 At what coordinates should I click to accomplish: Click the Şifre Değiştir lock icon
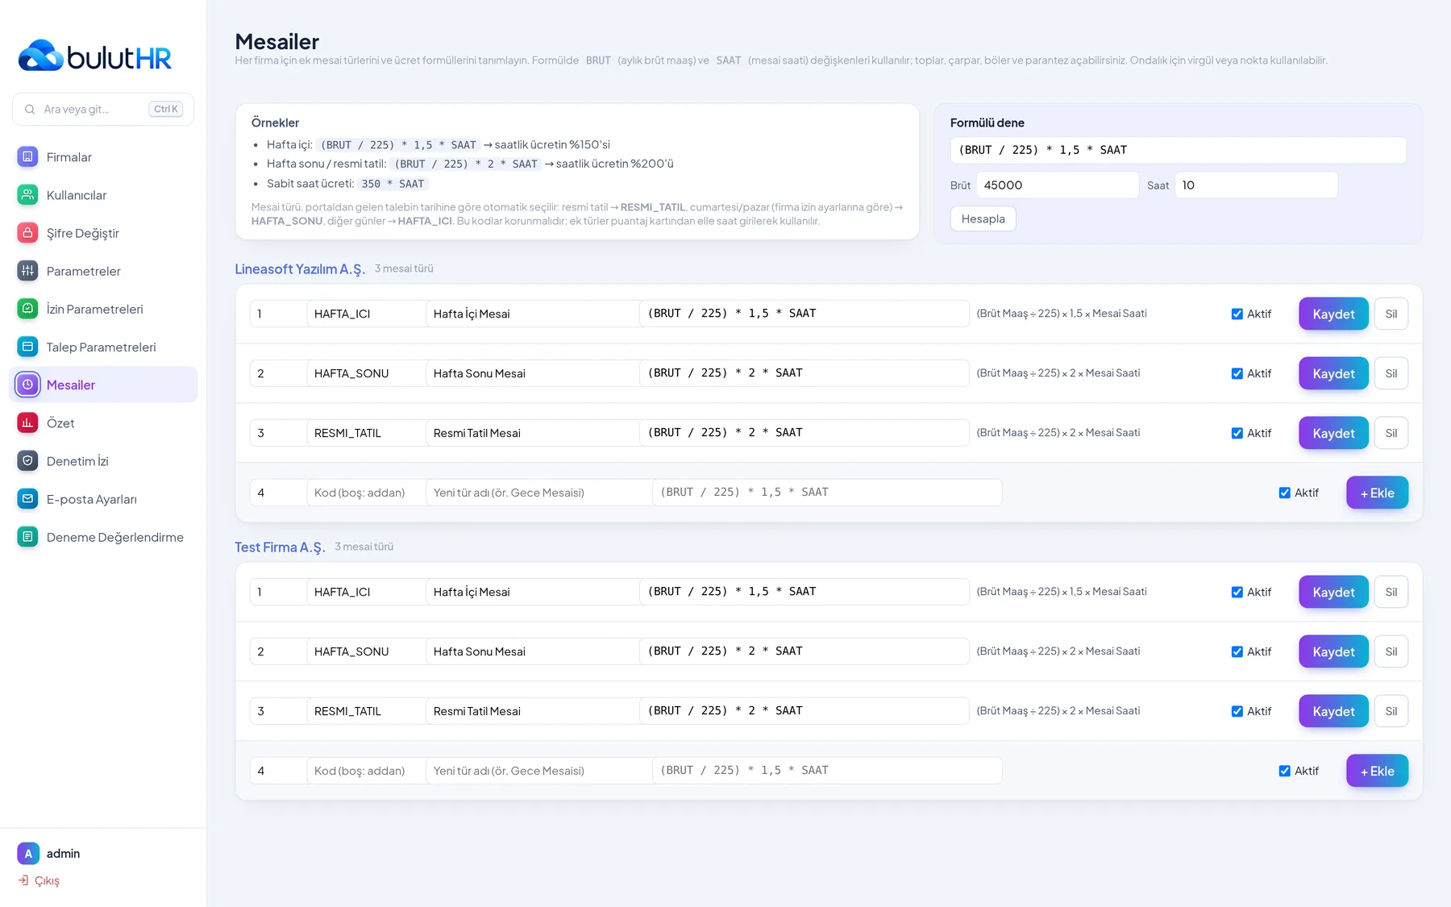[x=27, y=233]
